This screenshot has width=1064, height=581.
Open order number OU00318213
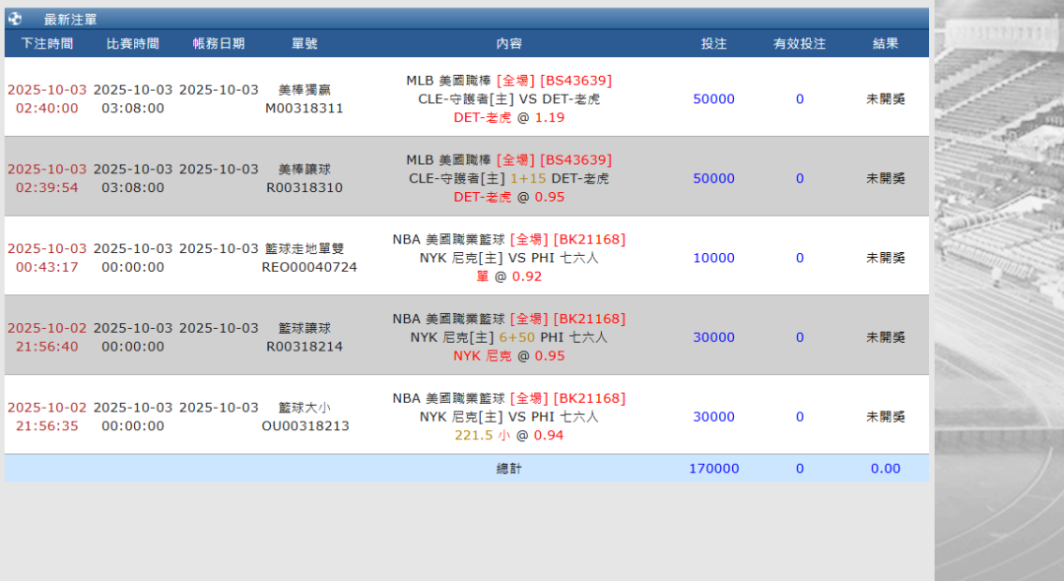305,426
